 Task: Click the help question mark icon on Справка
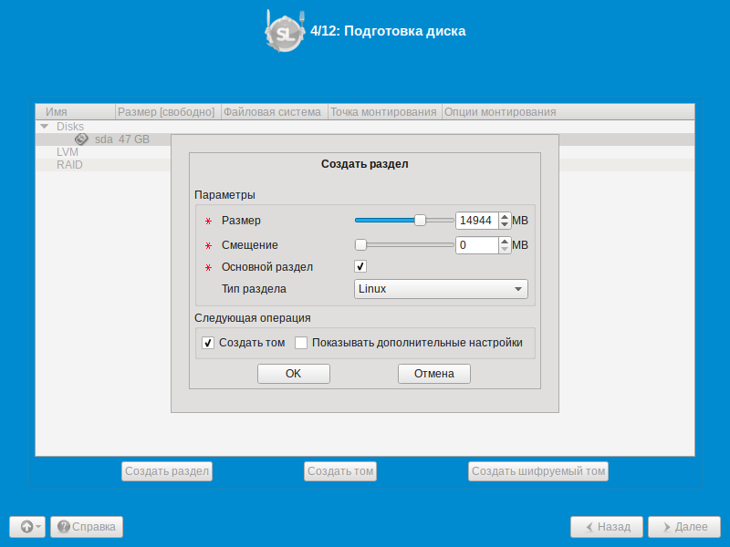pyautogui.click(x=63, y=527)
